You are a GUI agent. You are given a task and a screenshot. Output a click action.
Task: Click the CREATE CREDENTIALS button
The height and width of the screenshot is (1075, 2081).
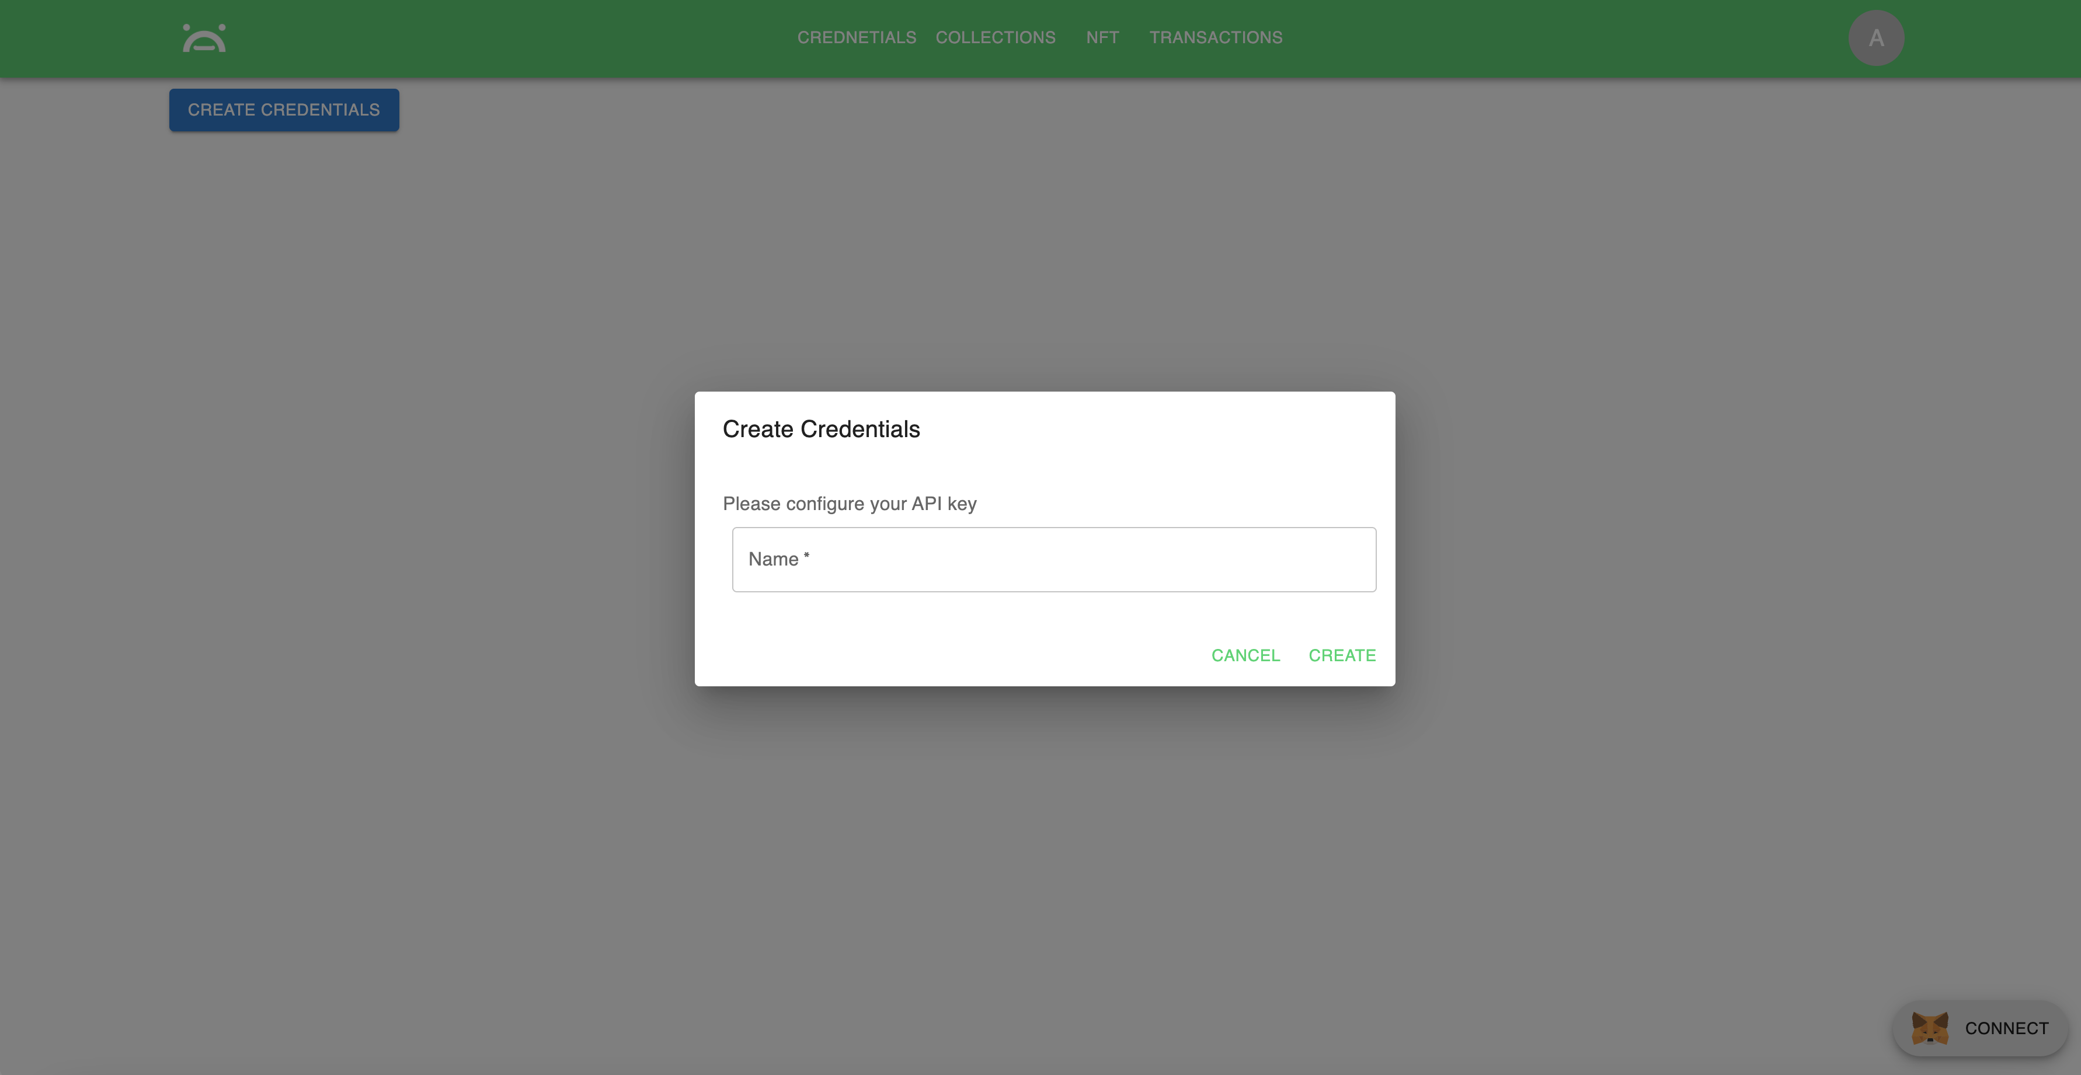[x=284, y=110]
